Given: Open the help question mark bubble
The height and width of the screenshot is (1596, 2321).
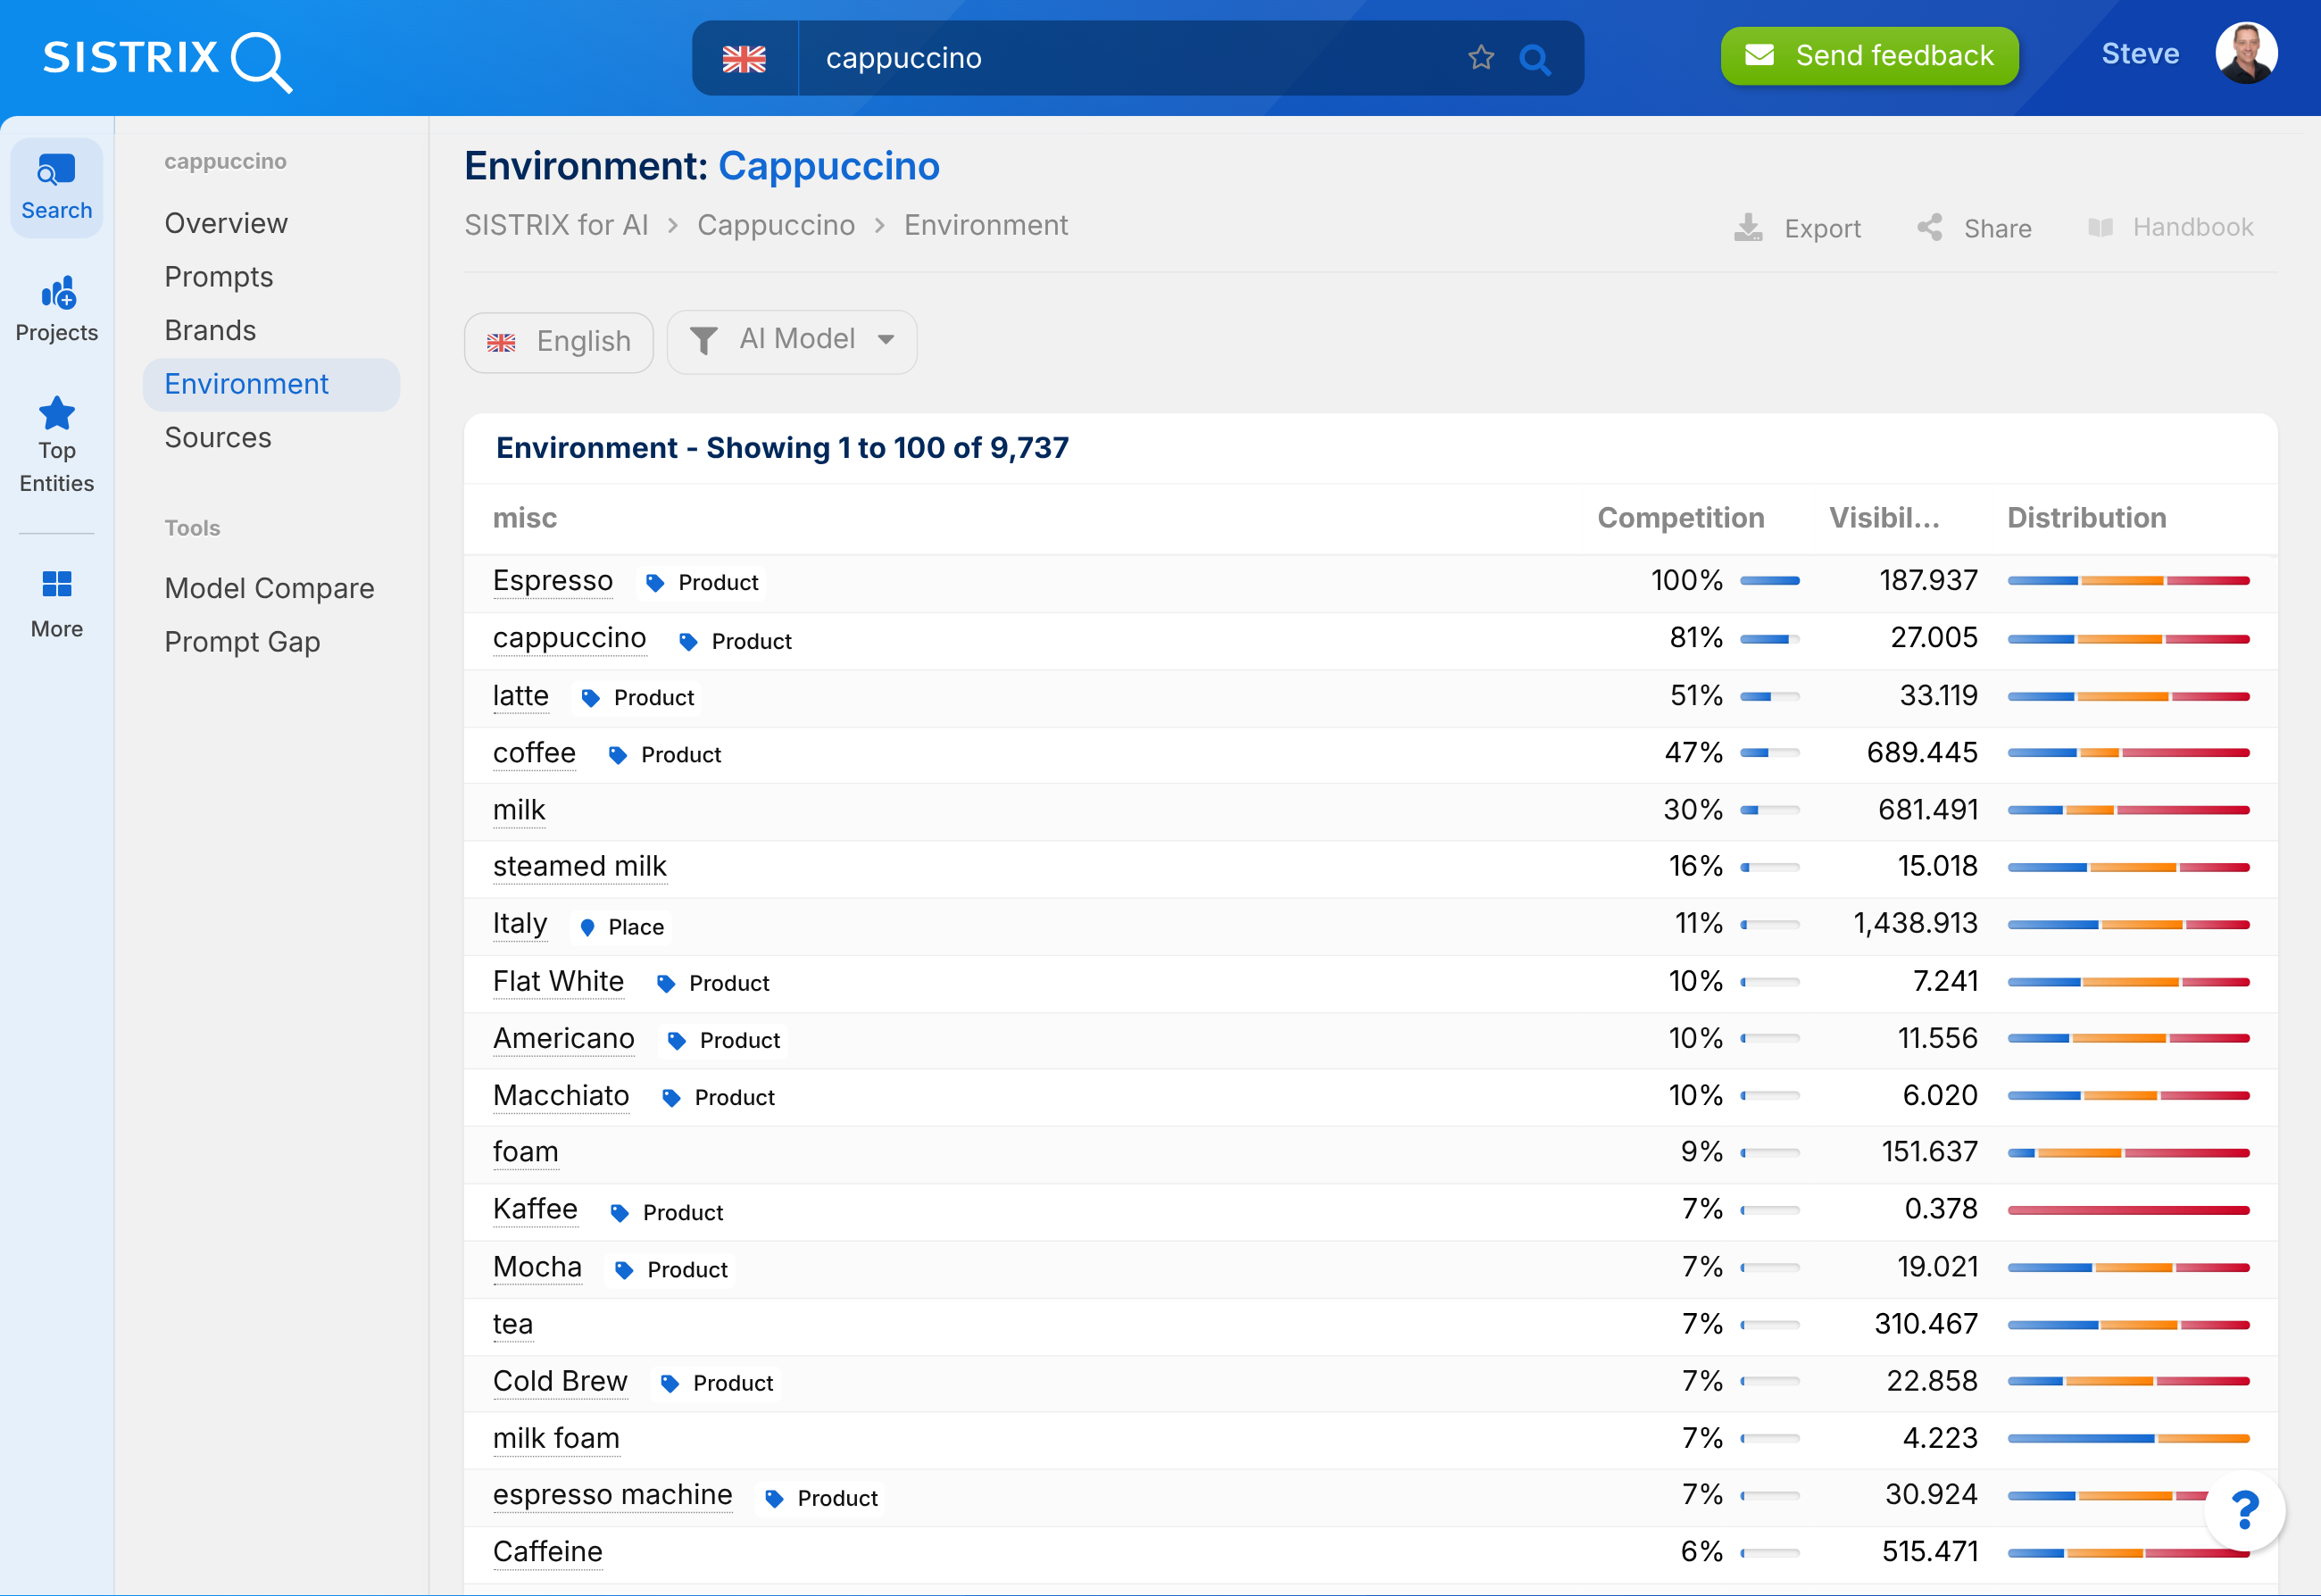Looking at the screenshot, I should (x=2245, y=1510).
